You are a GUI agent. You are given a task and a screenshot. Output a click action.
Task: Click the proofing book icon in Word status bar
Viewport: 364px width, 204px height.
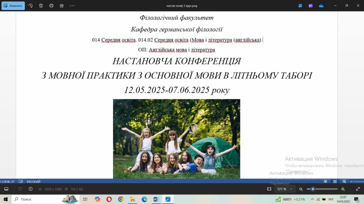(x=21, y=182)
